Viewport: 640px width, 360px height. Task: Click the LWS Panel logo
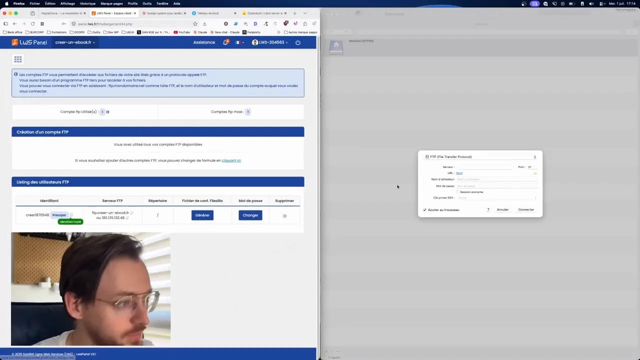29,42
